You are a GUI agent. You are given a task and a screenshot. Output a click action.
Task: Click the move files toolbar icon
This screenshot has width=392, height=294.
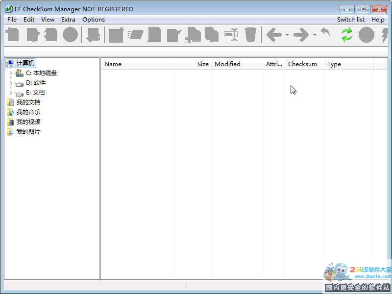click(x=193, y=35)
